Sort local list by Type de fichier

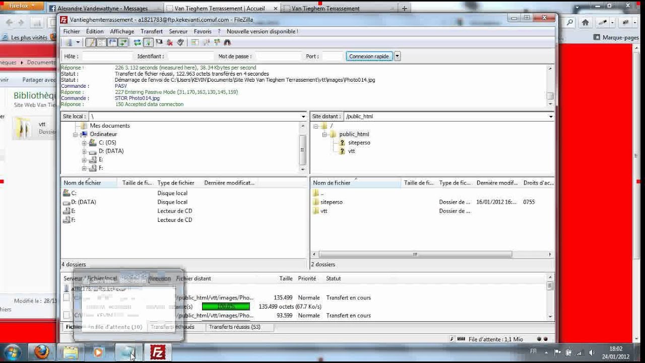pos(176,183)
